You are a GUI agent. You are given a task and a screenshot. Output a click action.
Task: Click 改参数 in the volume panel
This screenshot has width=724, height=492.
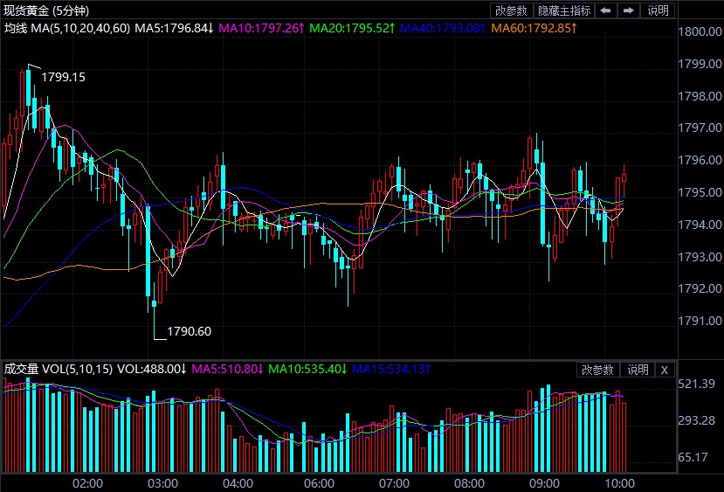[598, 370]
